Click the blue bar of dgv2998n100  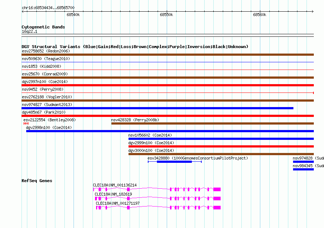click(x=170, y=131)
